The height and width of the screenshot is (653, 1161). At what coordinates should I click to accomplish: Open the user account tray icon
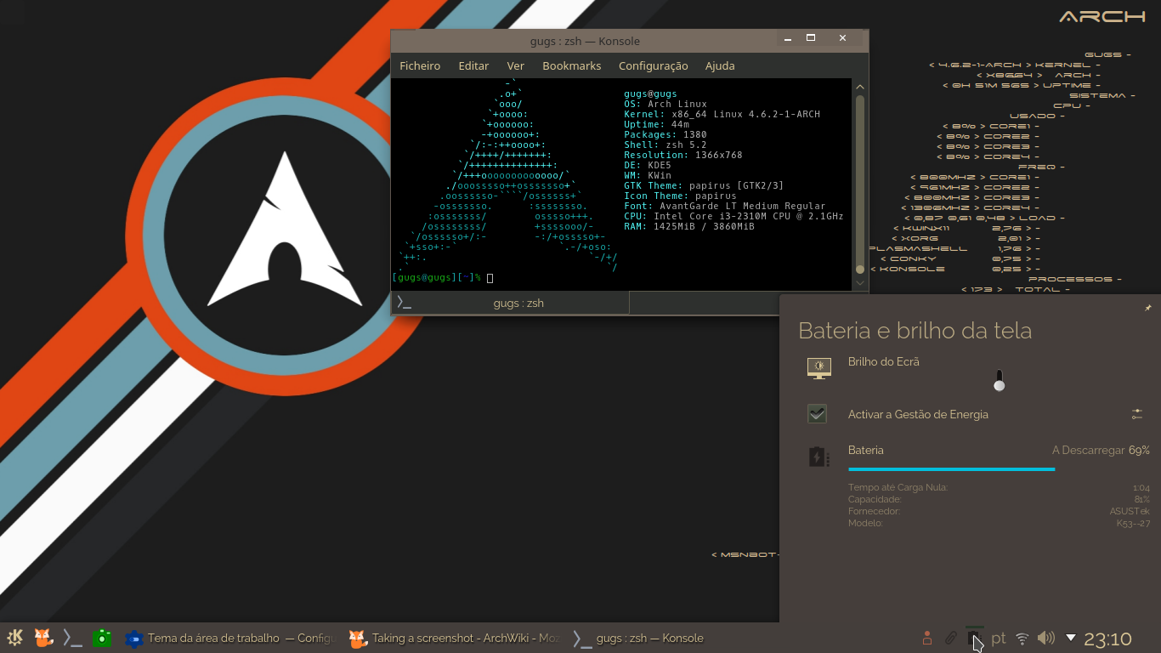tap(927, 638)
